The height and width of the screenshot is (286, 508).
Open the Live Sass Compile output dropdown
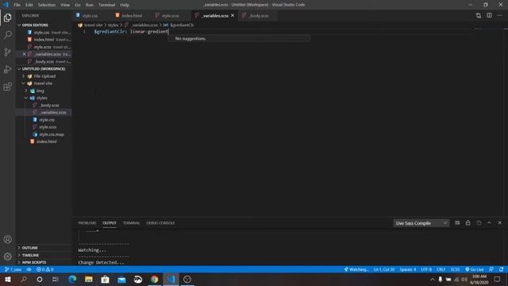[421, 223]
